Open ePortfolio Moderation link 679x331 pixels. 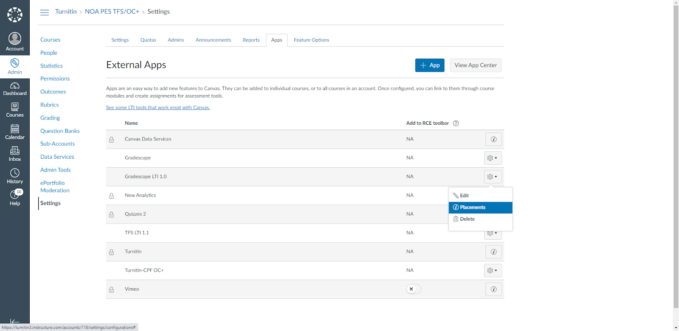tap(55, 187)
